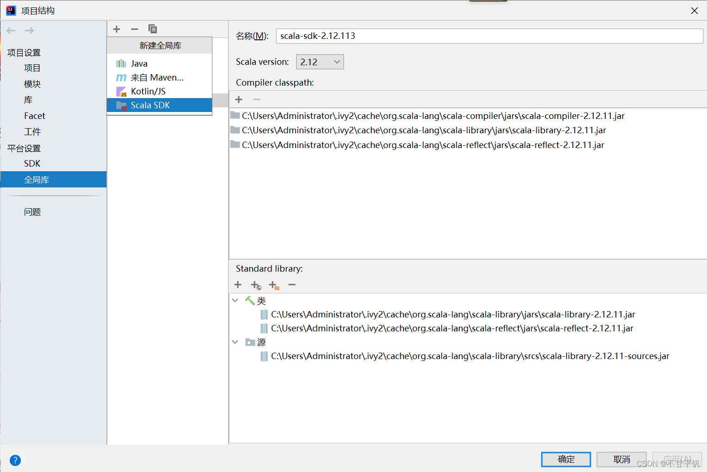This screenshot has height=472, width=707.
Task: Close the 项目结构 dialog
Action: (695, 11)
